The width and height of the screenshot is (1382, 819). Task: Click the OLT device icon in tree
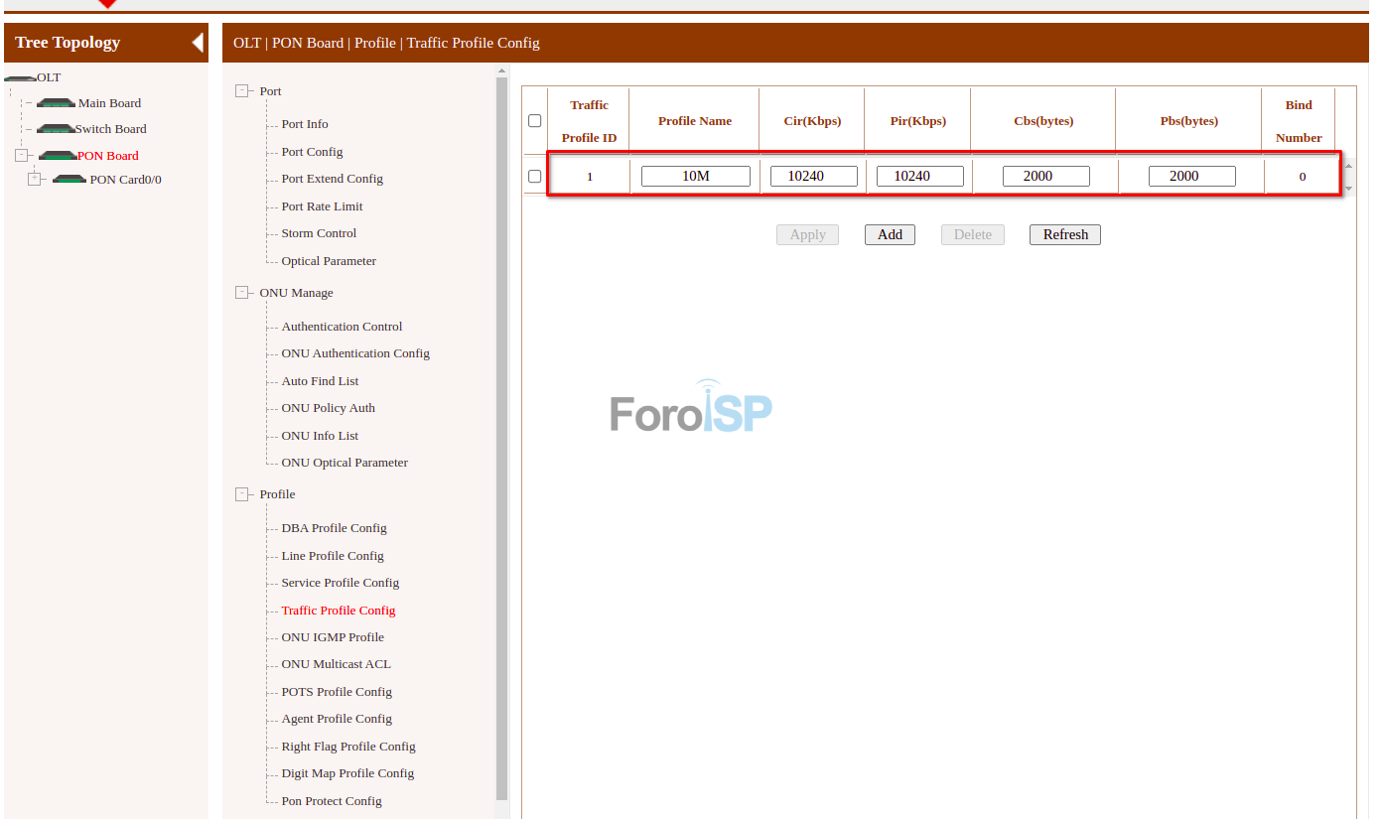click(20, 78)
